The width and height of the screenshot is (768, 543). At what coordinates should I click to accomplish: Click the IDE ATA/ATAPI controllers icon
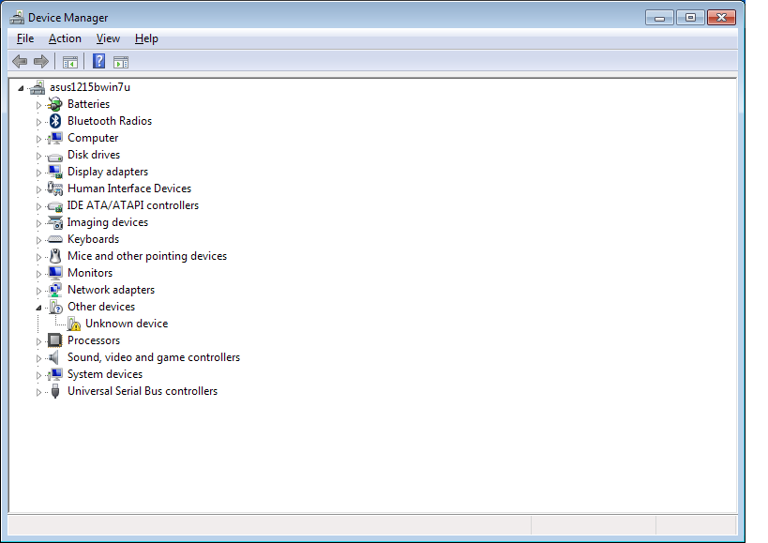[x=55, y=206]
